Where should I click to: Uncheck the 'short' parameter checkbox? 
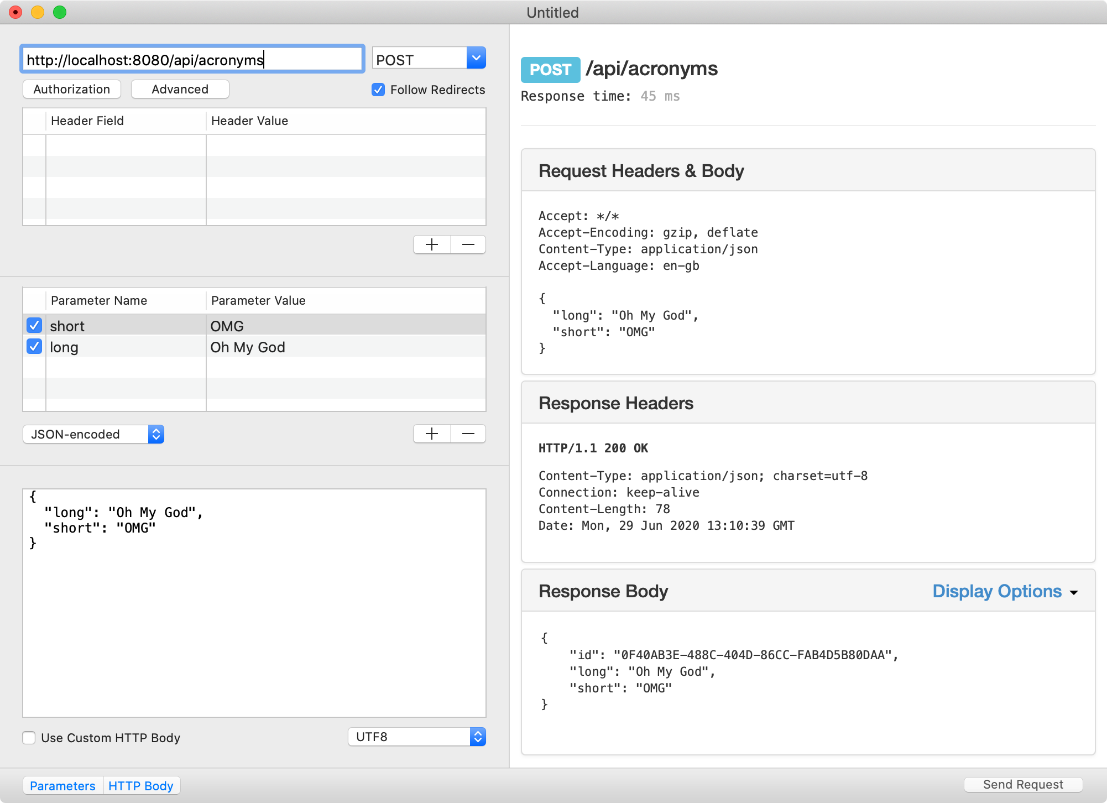[x=34, y=325]
